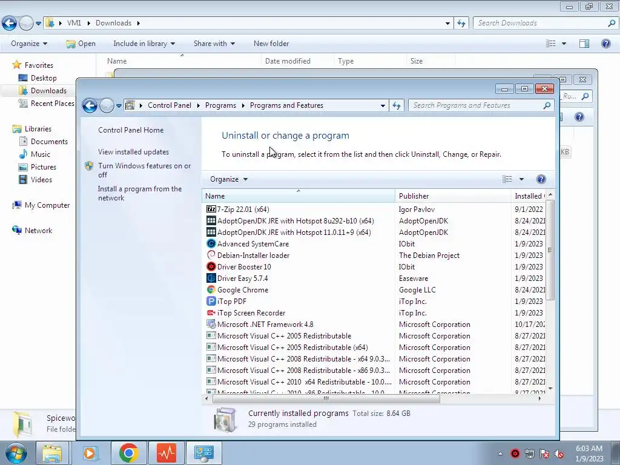Click the iTop PDF icon
Screen dimensions: 620x465
pos(211,301)
